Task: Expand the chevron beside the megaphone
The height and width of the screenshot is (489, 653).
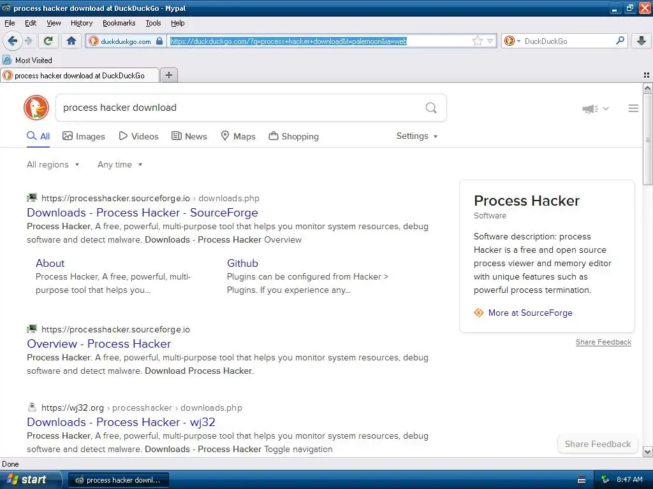Action: (606, 108)
